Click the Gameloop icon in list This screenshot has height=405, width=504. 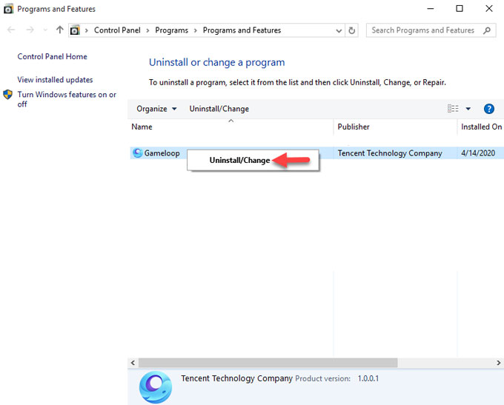(138, 153)
